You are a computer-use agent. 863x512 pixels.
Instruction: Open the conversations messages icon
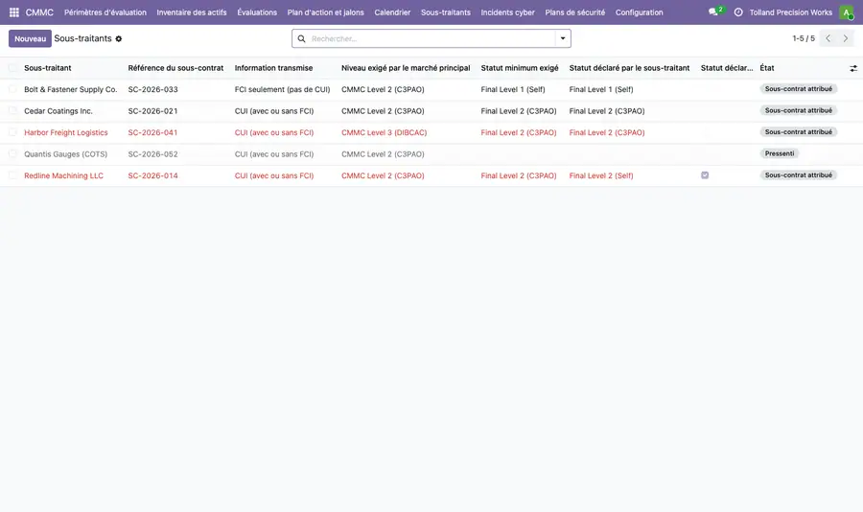coord(713,12)
